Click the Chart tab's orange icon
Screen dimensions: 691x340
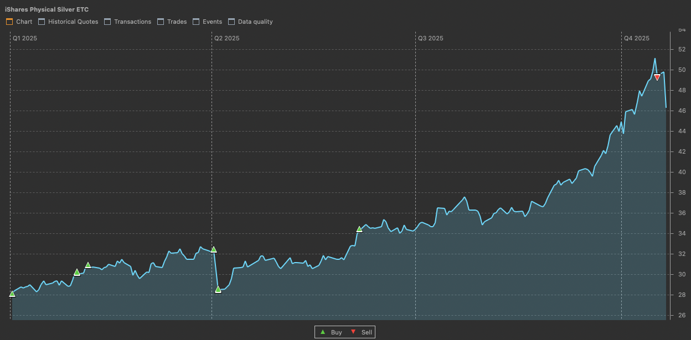coord(9,22)
